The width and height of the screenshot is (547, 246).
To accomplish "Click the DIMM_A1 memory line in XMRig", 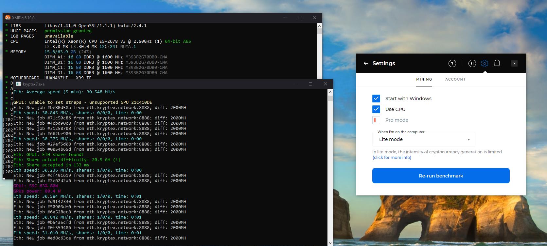I will click(106, 57).
